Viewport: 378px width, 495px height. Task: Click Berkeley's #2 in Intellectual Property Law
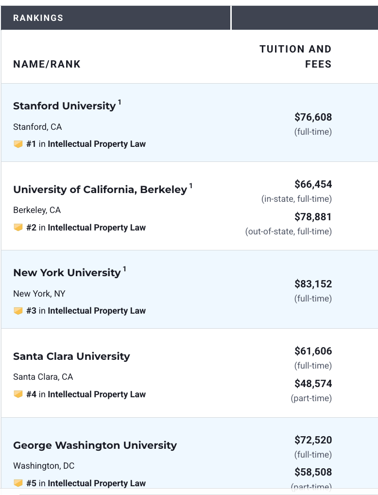point(86,228)
